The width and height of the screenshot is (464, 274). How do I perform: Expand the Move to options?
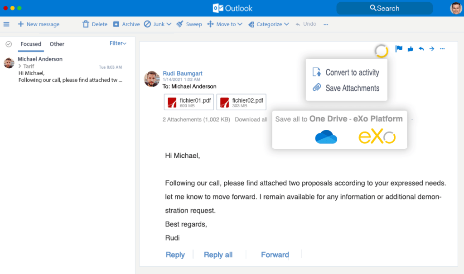point(225,24)
